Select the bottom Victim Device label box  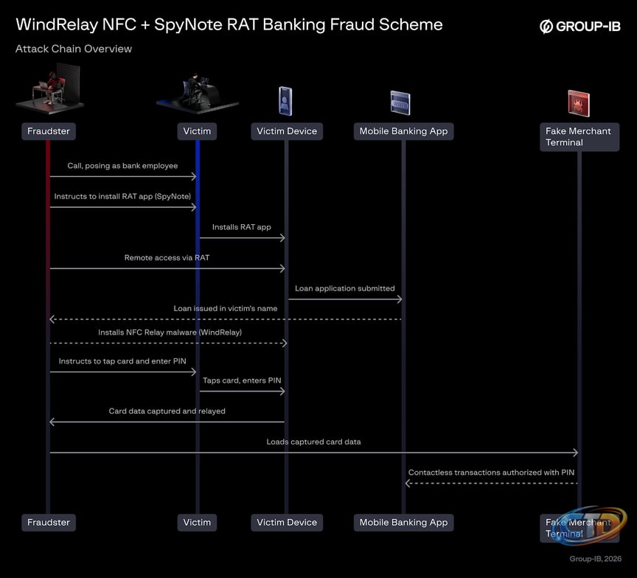[x=287, y=523]
